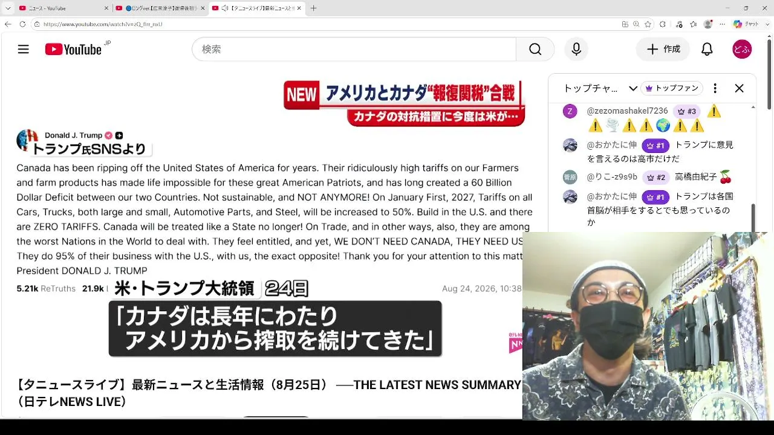Open YouTube notifications bell
This screenshot has width=774, height=435.
pos(707,50)
